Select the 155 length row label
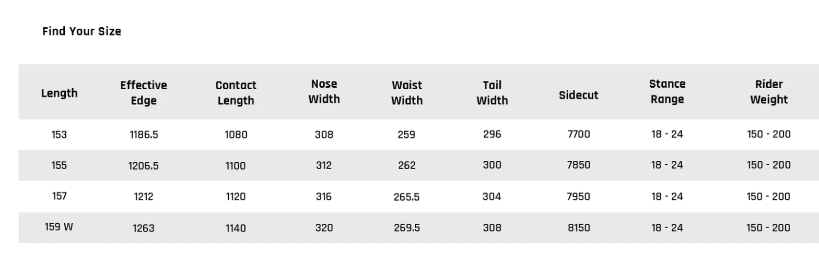 [x=59, y=165]
